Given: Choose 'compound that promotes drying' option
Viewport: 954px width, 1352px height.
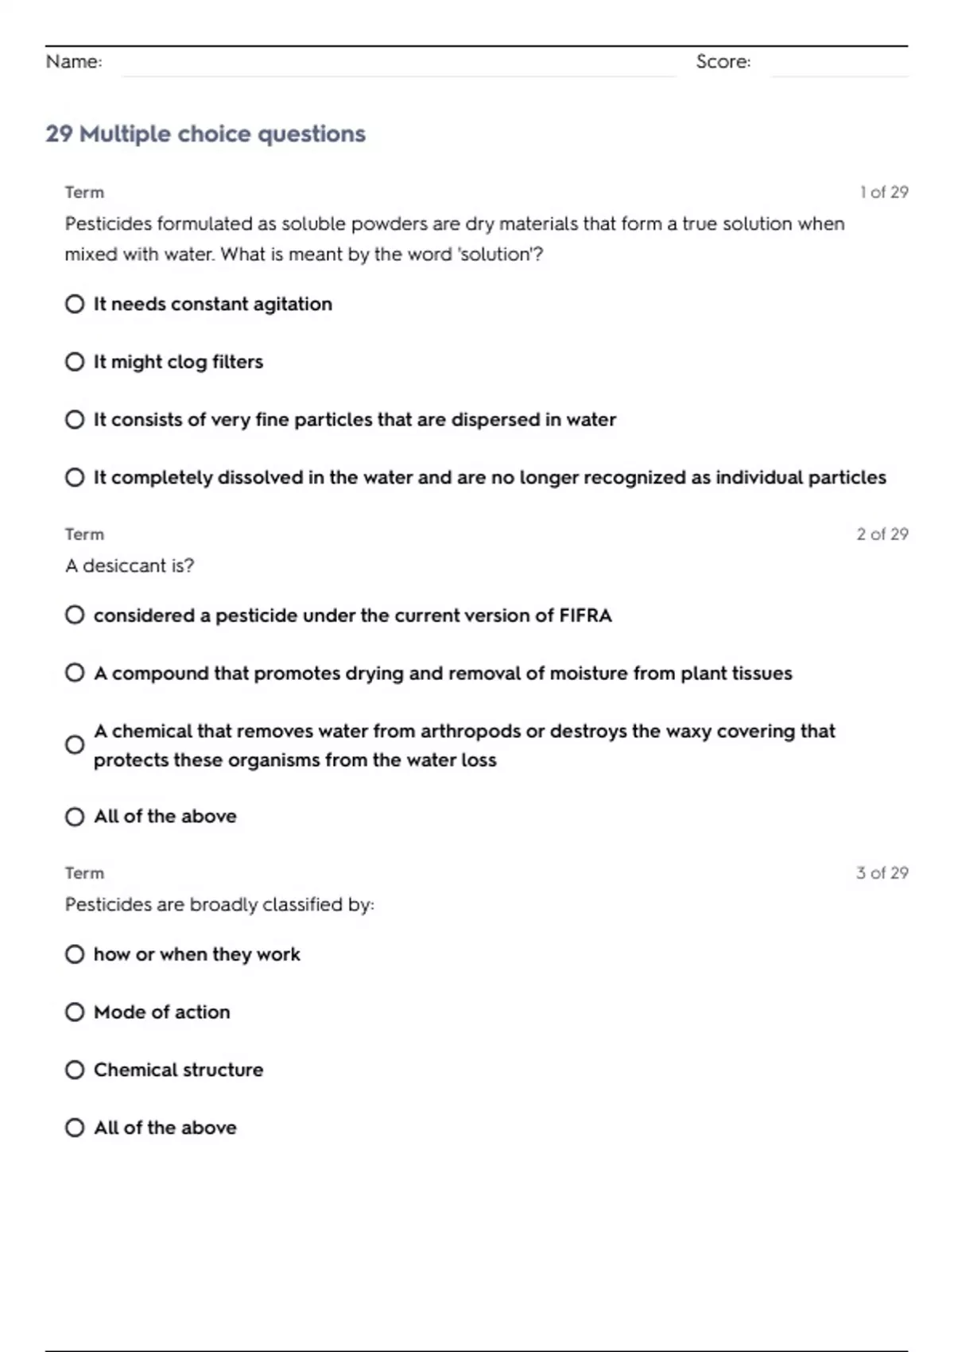Looking at the screenshot, I should coord(75,673).
